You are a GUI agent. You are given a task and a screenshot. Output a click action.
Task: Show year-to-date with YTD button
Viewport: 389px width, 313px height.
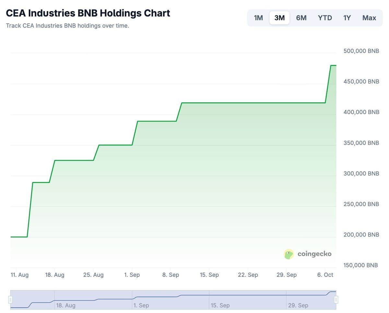click(x=325, y=18)
